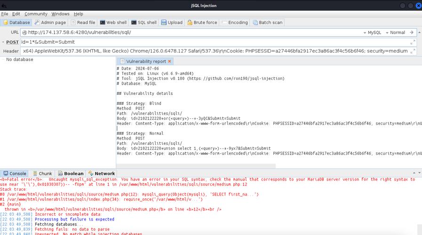Select the Upload tab
This screenshot has height=235, width=422.
pyautogui.click(x=172, y=23)
